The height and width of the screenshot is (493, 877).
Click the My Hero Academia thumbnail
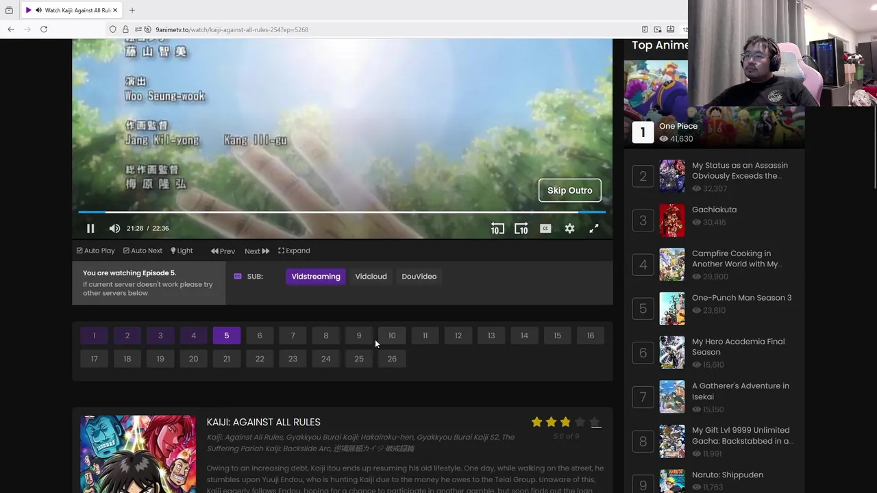click(x=672, y=353)
